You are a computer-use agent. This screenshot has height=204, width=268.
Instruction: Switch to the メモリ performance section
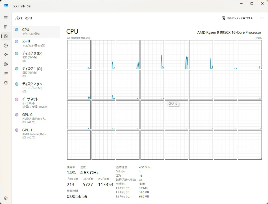pos(36,43)
